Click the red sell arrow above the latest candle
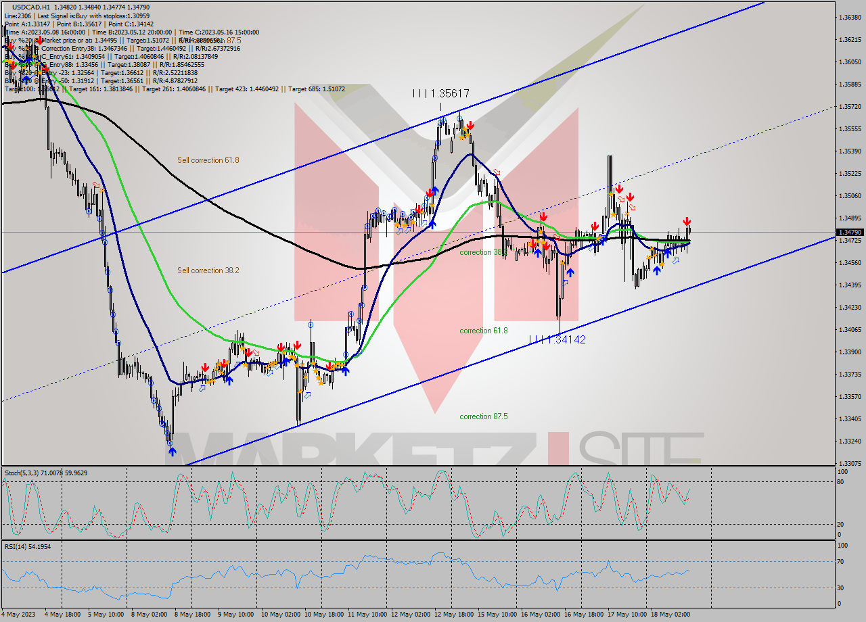The image size is (866, 622). click(x=687, y=221)
